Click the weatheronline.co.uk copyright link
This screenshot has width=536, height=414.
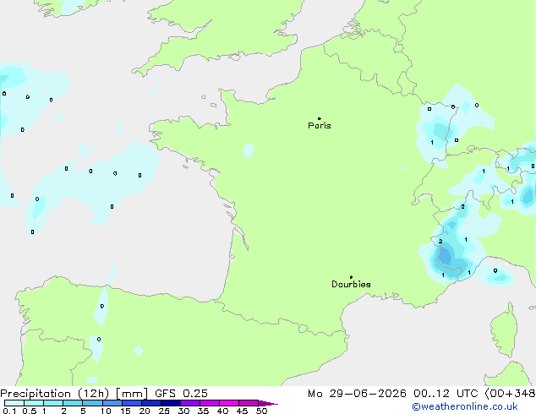tap(465, 406)
